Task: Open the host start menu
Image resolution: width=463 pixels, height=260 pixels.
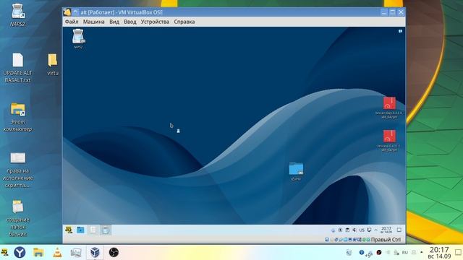Action: [x=4, y=252]
